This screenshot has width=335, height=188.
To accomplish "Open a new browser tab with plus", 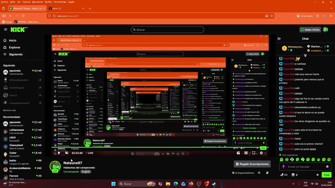I will click(90, 8).
